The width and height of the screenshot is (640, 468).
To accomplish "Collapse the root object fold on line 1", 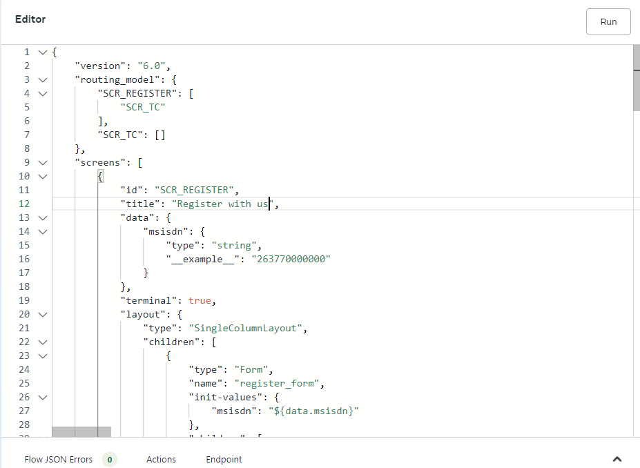I will point(43,52).
